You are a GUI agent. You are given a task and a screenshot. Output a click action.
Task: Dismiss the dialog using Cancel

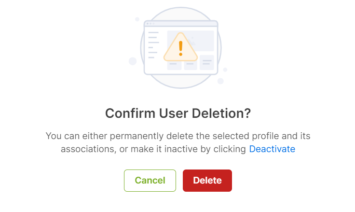(x=150, y=181)
